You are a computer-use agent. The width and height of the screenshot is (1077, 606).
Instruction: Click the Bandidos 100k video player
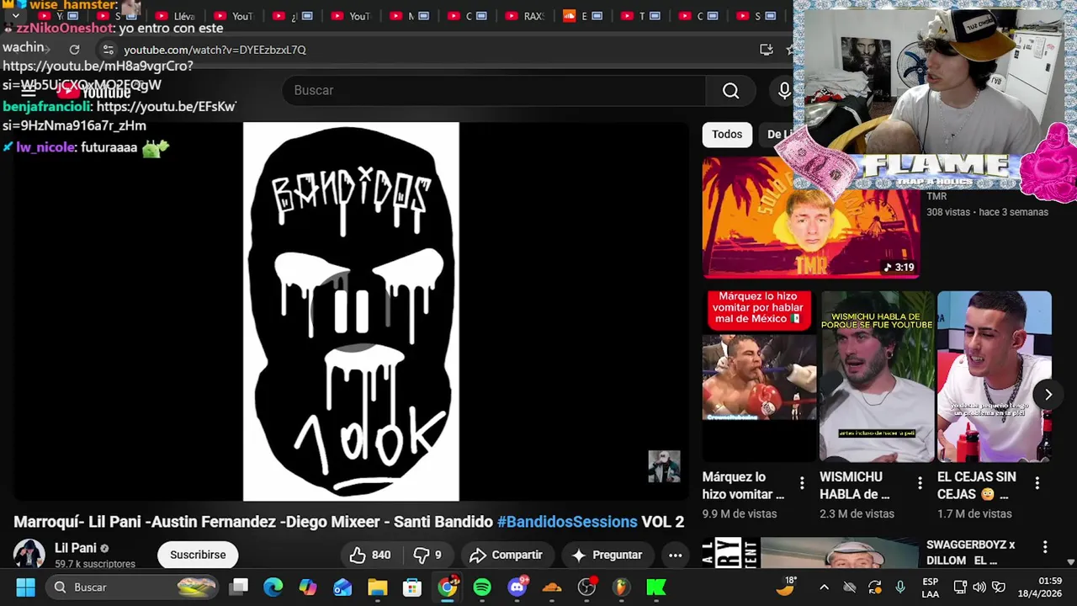(351, 311)
